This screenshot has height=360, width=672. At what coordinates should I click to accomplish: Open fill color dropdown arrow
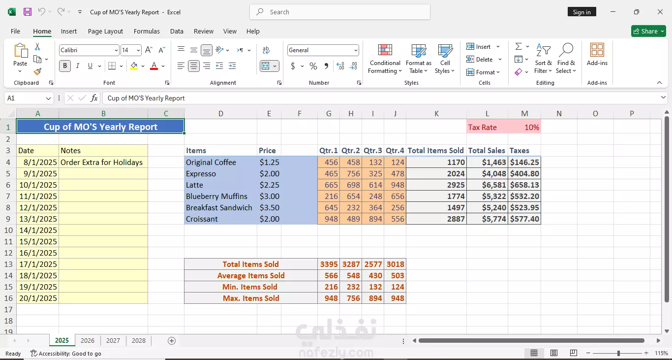point(143,66)
